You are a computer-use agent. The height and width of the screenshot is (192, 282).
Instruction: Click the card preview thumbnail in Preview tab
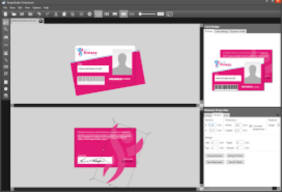(242, 70)
